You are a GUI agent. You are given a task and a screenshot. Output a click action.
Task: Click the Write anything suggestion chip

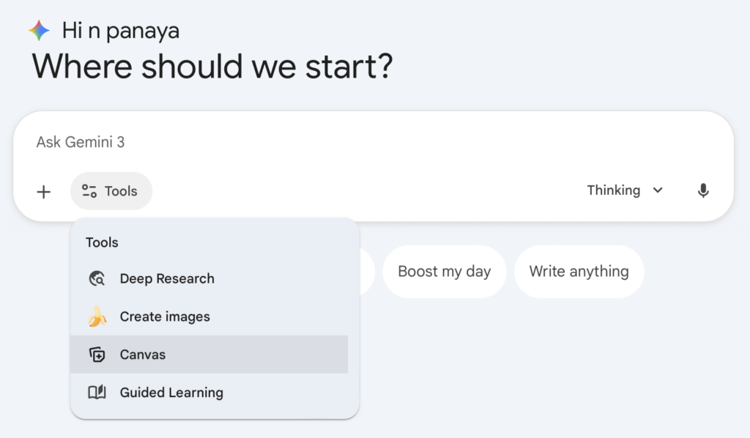pos(579,271)
